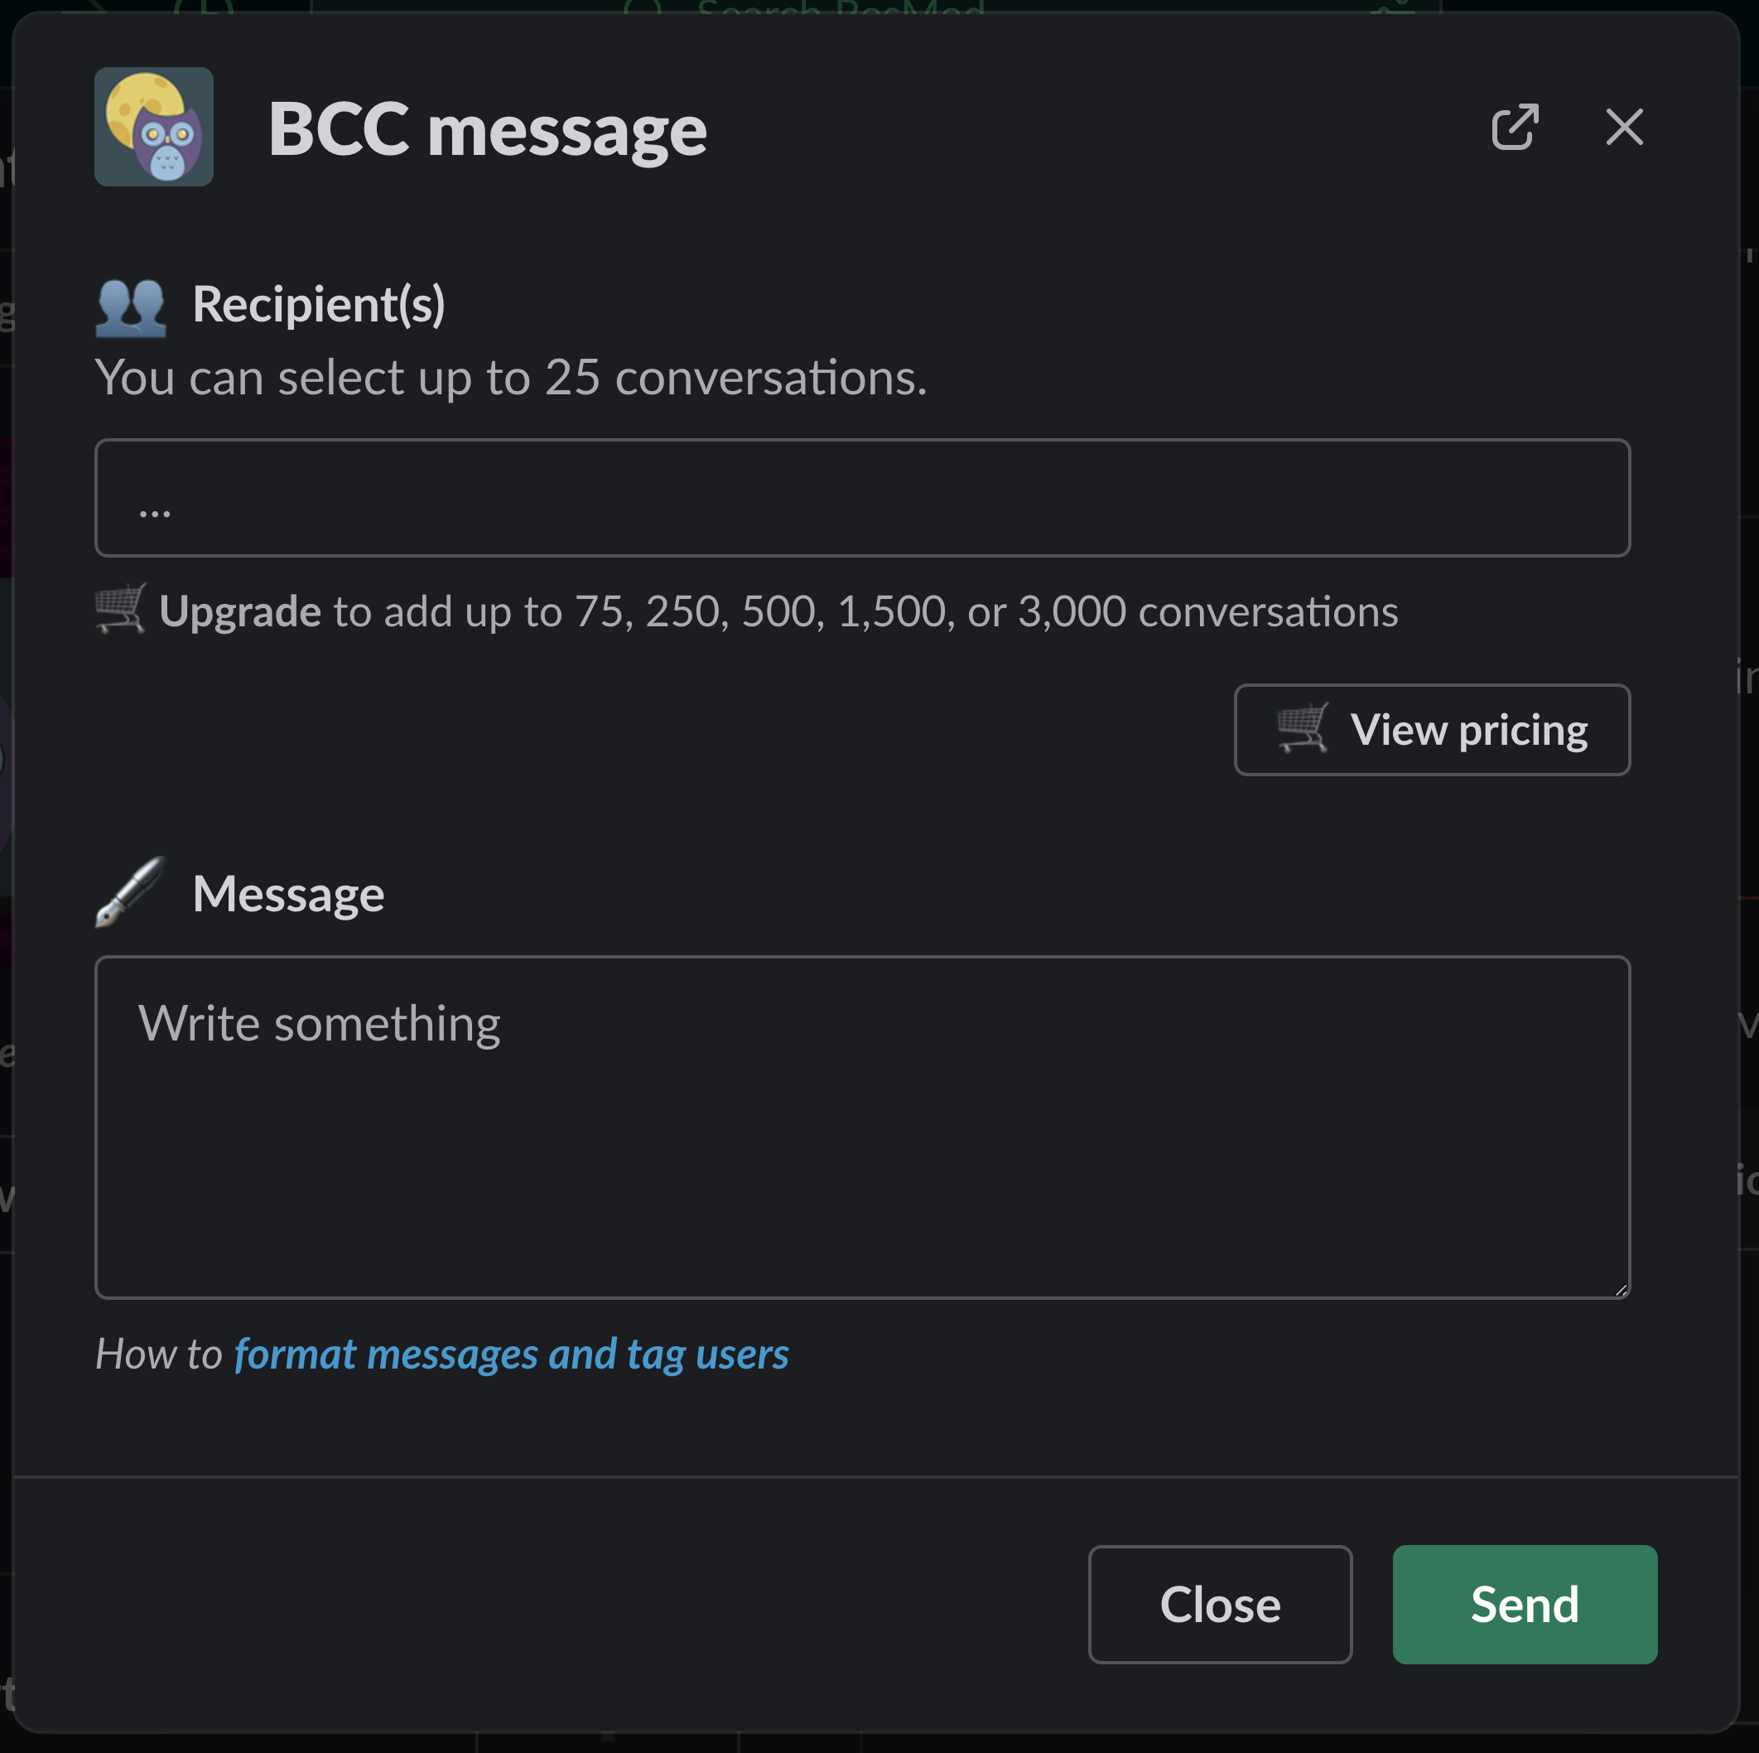Open format messages and tag users link
The width and height of the screenshot is (1759, 1753).
point(512,1355)
